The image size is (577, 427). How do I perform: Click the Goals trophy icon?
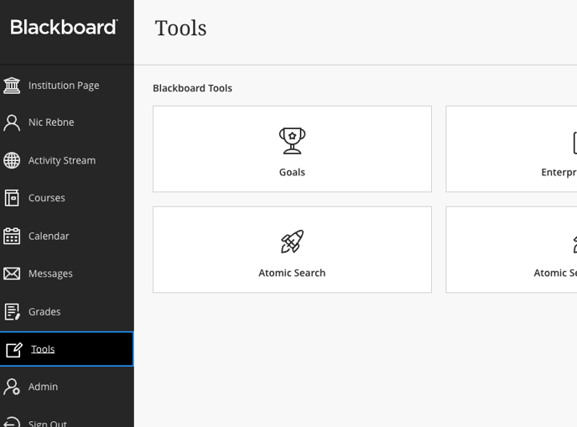292,141
